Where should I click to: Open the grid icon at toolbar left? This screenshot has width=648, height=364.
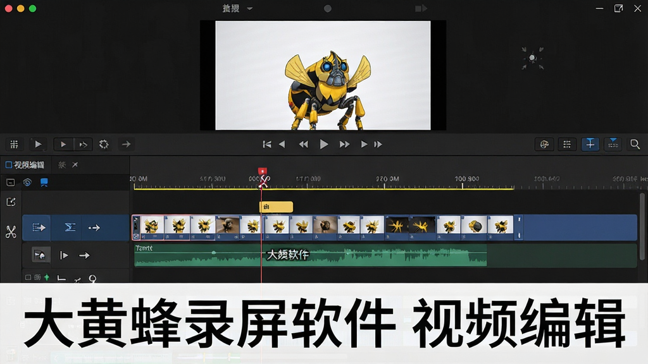point(14,144)
